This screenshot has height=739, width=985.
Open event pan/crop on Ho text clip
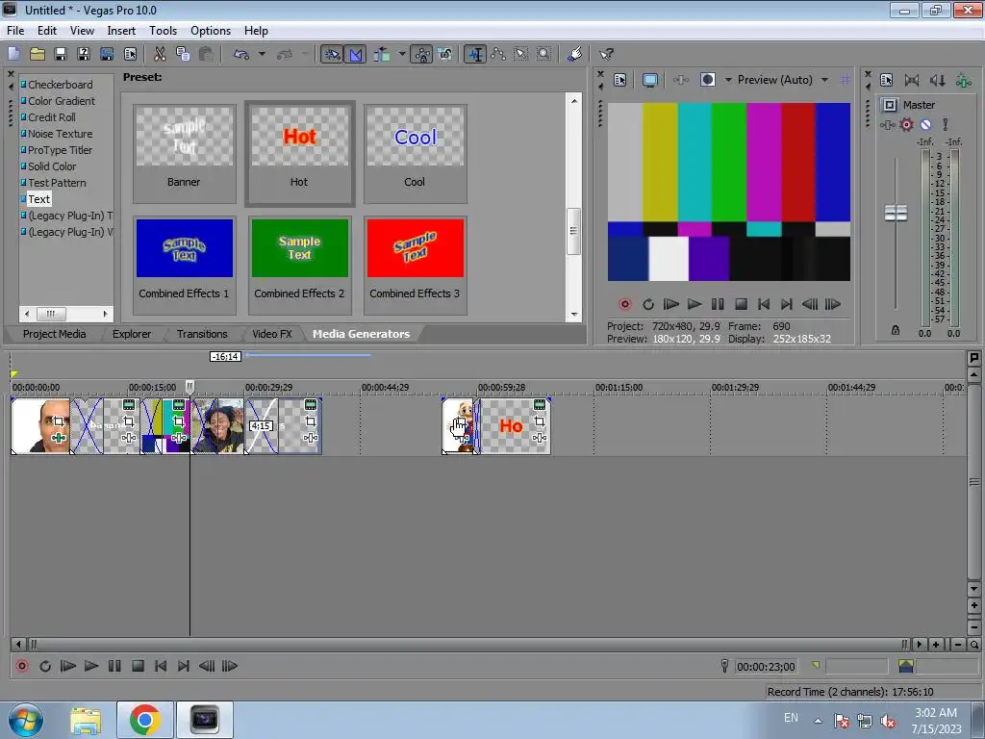(x=540, y=421)
